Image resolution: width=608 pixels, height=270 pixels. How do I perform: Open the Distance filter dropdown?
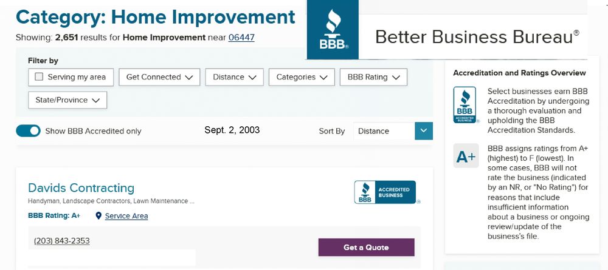(x=234, y=77)
